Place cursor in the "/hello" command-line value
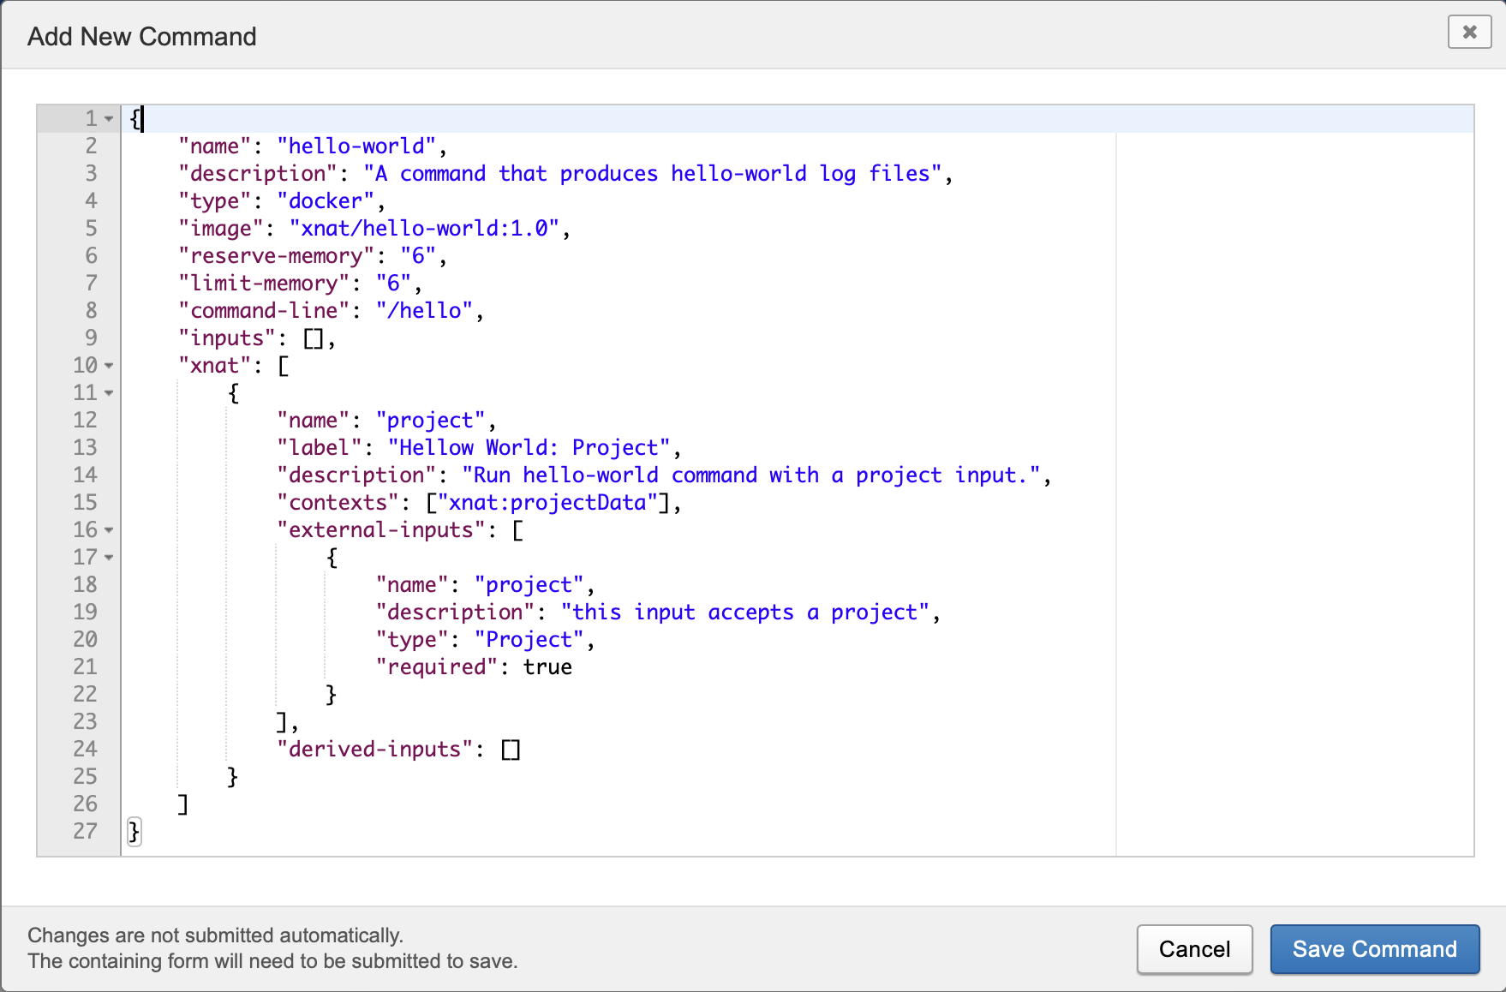1506x992 pixels. [424, 311]
